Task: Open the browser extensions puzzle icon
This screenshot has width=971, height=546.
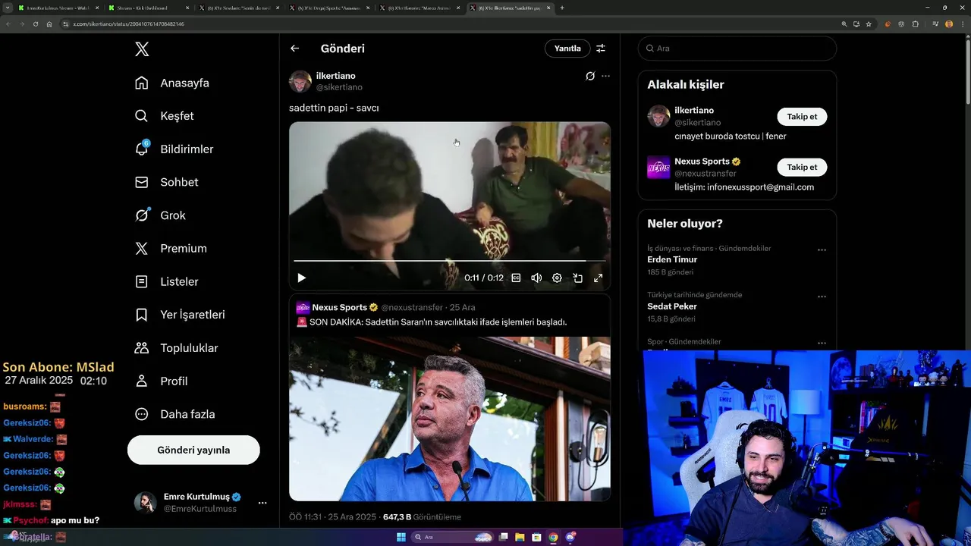Action: 915,24
